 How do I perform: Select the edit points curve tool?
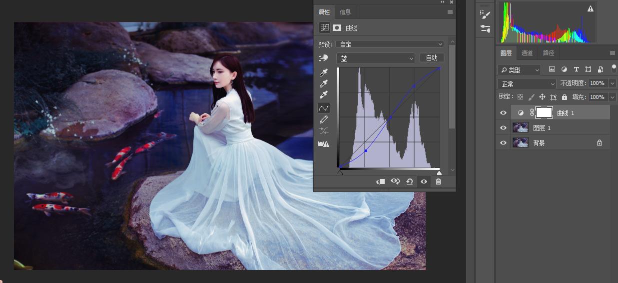[323, 108]
